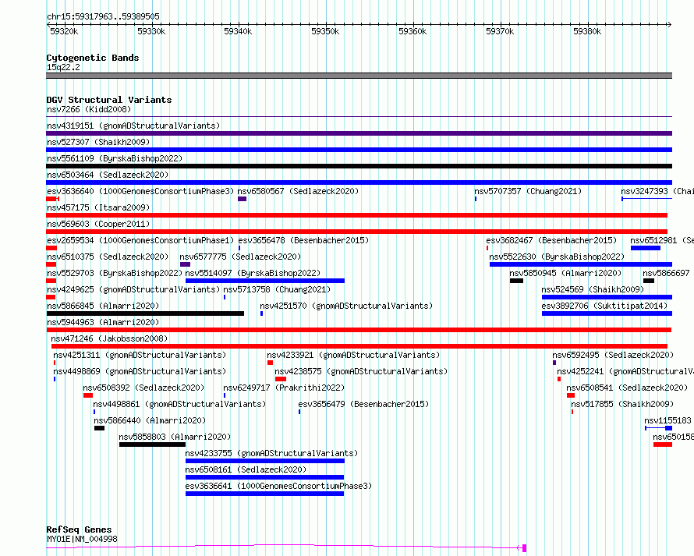Click the nsv6508541 (Sedlazeck2020) label
Screen dimensions: 694x556
(627, 388)
